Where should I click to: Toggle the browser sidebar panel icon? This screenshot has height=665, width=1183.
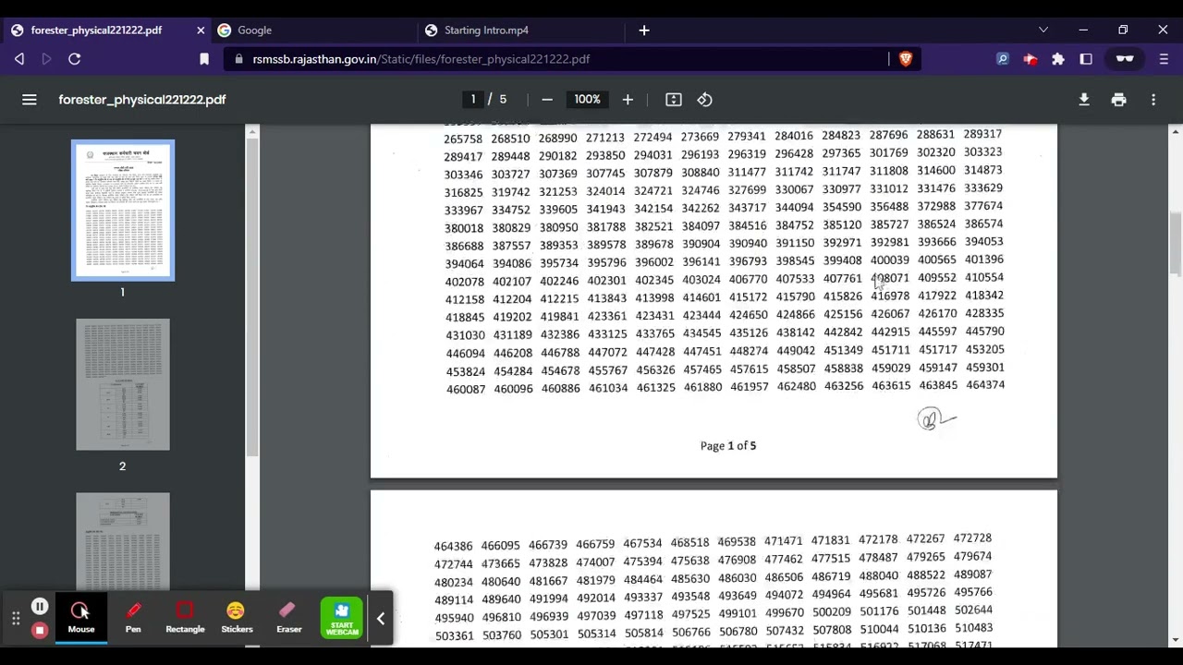[x=1086, y=59]
